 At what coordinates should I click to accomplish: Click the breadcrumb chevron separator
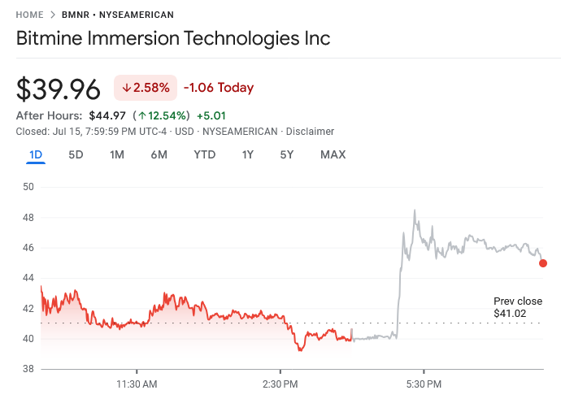pos(53,15)
